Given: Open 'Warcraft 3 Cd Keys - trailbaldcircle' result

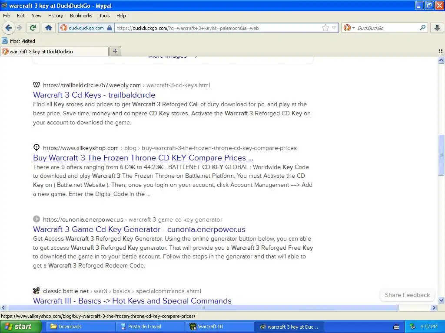Looking at the screenshot, I should (x=94, y=95).
